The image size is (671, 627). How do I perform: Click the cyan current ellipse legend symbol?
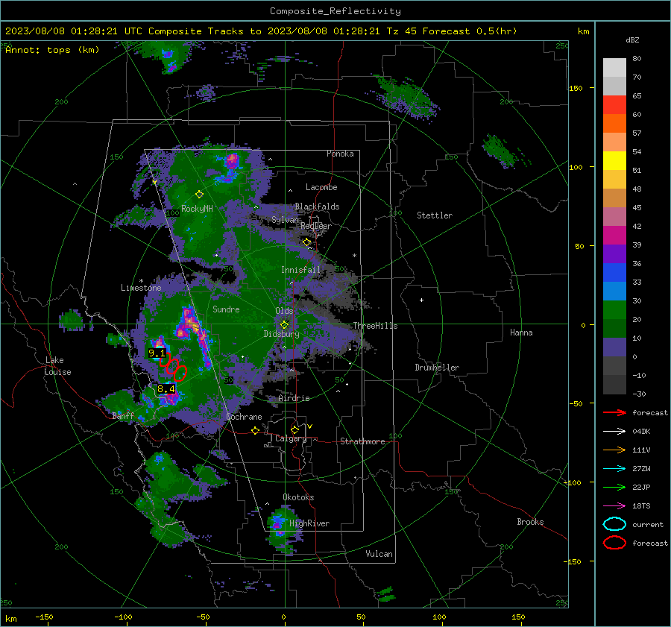coord(614,524)
